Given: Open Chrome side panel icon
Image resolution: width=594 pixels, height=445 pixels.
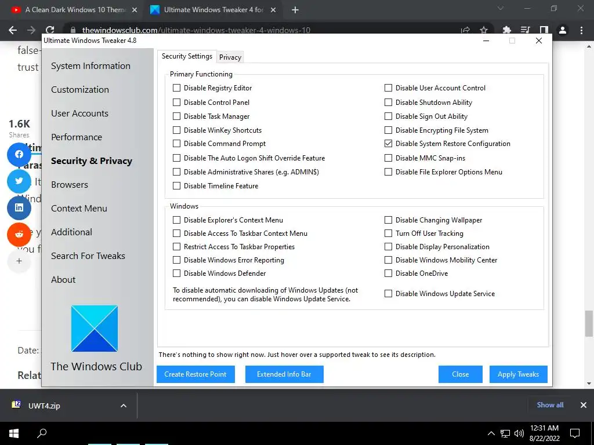Looking at the screenshot, I should click(x=544, y=30).
